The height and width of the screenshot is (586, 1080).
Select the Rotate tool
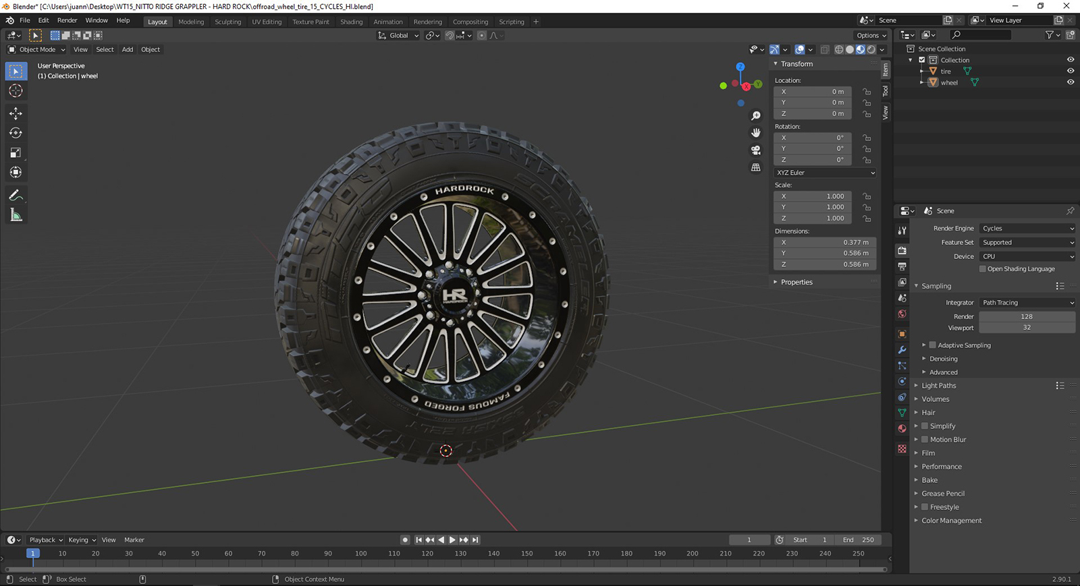[x=16, y=133]
